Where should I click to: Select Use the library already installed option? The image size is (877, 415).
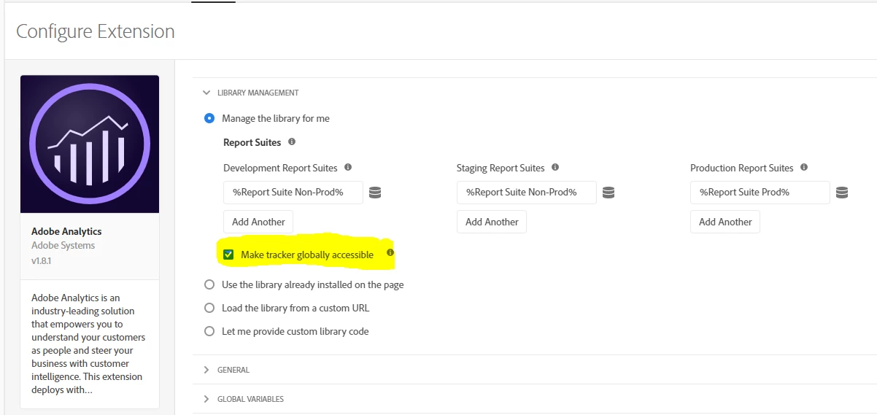[x=209, y=284]
